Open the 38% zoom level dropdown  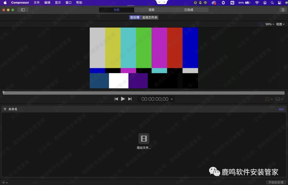click(x=269, y=24)
